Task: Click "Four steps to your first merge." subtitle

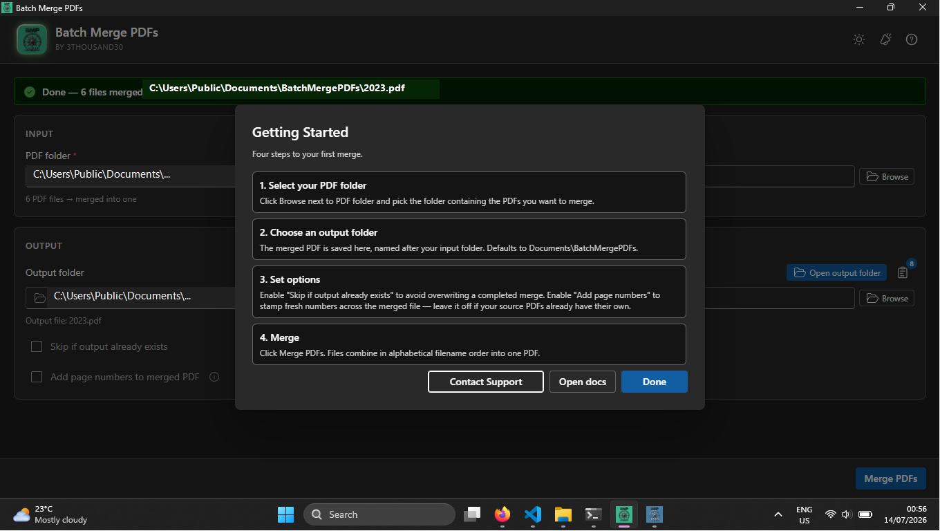Action: coord(308,154)
